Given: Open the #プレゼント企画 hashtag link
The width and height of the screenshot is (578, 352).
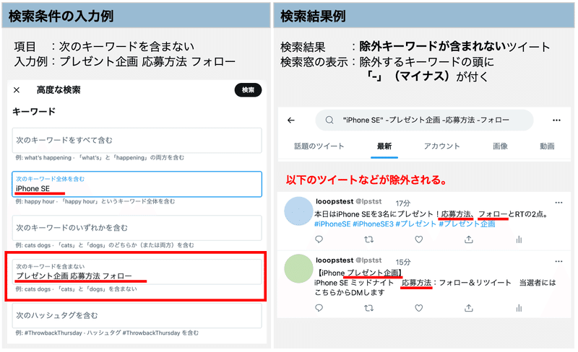Looking at the screenshot, I should tap(467, 224).
